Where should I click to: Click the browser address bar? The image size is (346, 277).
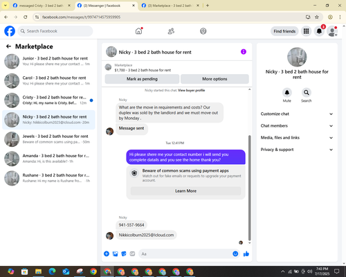171,17
